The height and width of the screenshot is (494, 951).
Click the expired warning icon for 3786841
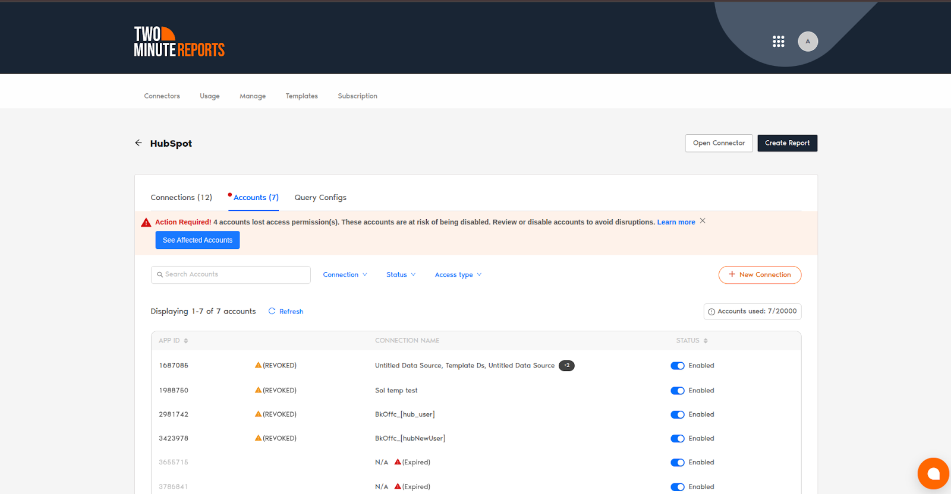point(398,486)
